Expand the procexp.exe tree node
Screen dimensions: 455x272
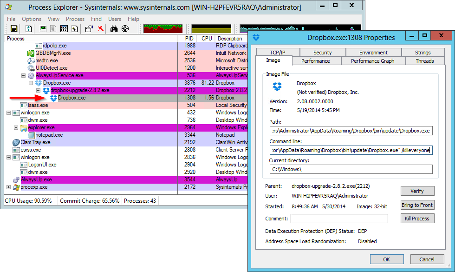pyautogui.click(x=8, y=187)
